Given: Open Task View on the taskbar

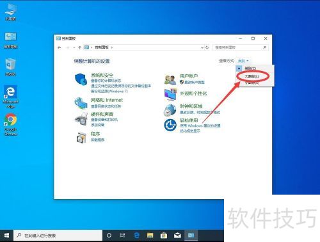Looking at the screenshot, I should (122, 236).
